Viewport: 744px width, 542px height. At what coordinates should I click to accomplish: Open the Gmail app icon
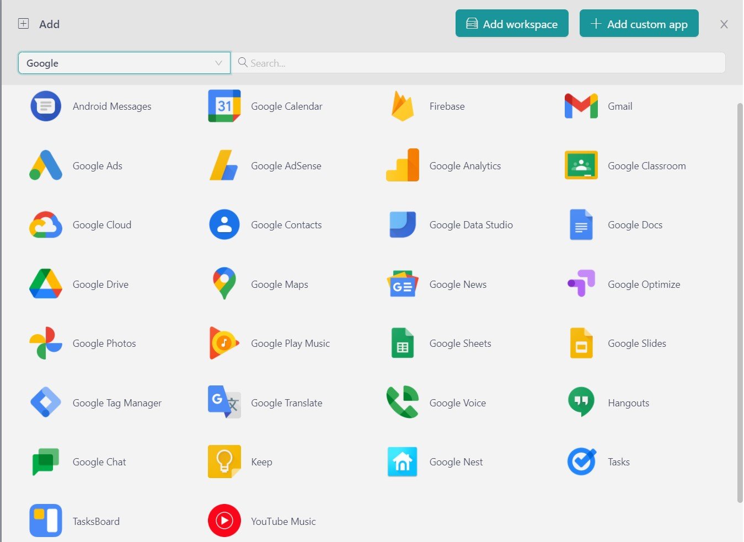click(580, 106)
